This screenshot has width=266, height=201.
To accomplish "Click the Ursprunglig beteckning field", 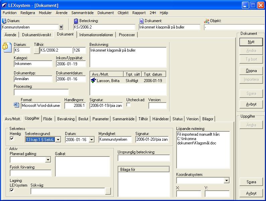I will 144,158.
